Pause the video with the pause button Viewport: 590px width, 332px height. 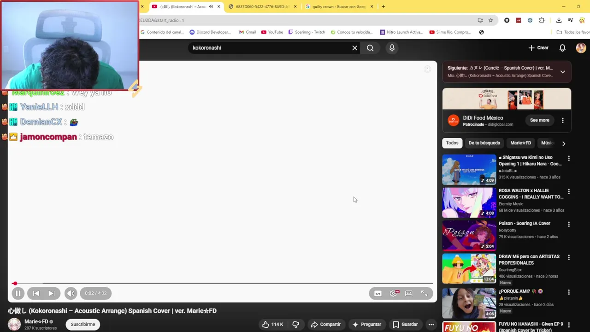coord(18,293)
